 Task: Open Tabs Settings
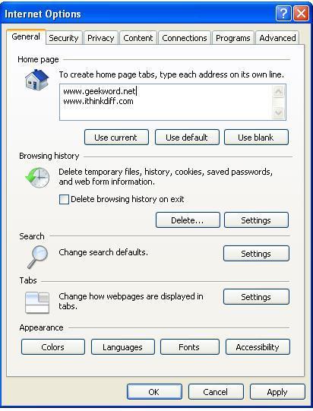(256, 297)
